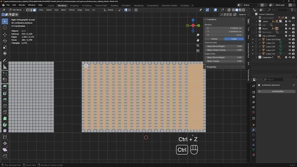Choose the Rotate tool
This screenshot has height=167, width=297.
(x=5, y=41)
